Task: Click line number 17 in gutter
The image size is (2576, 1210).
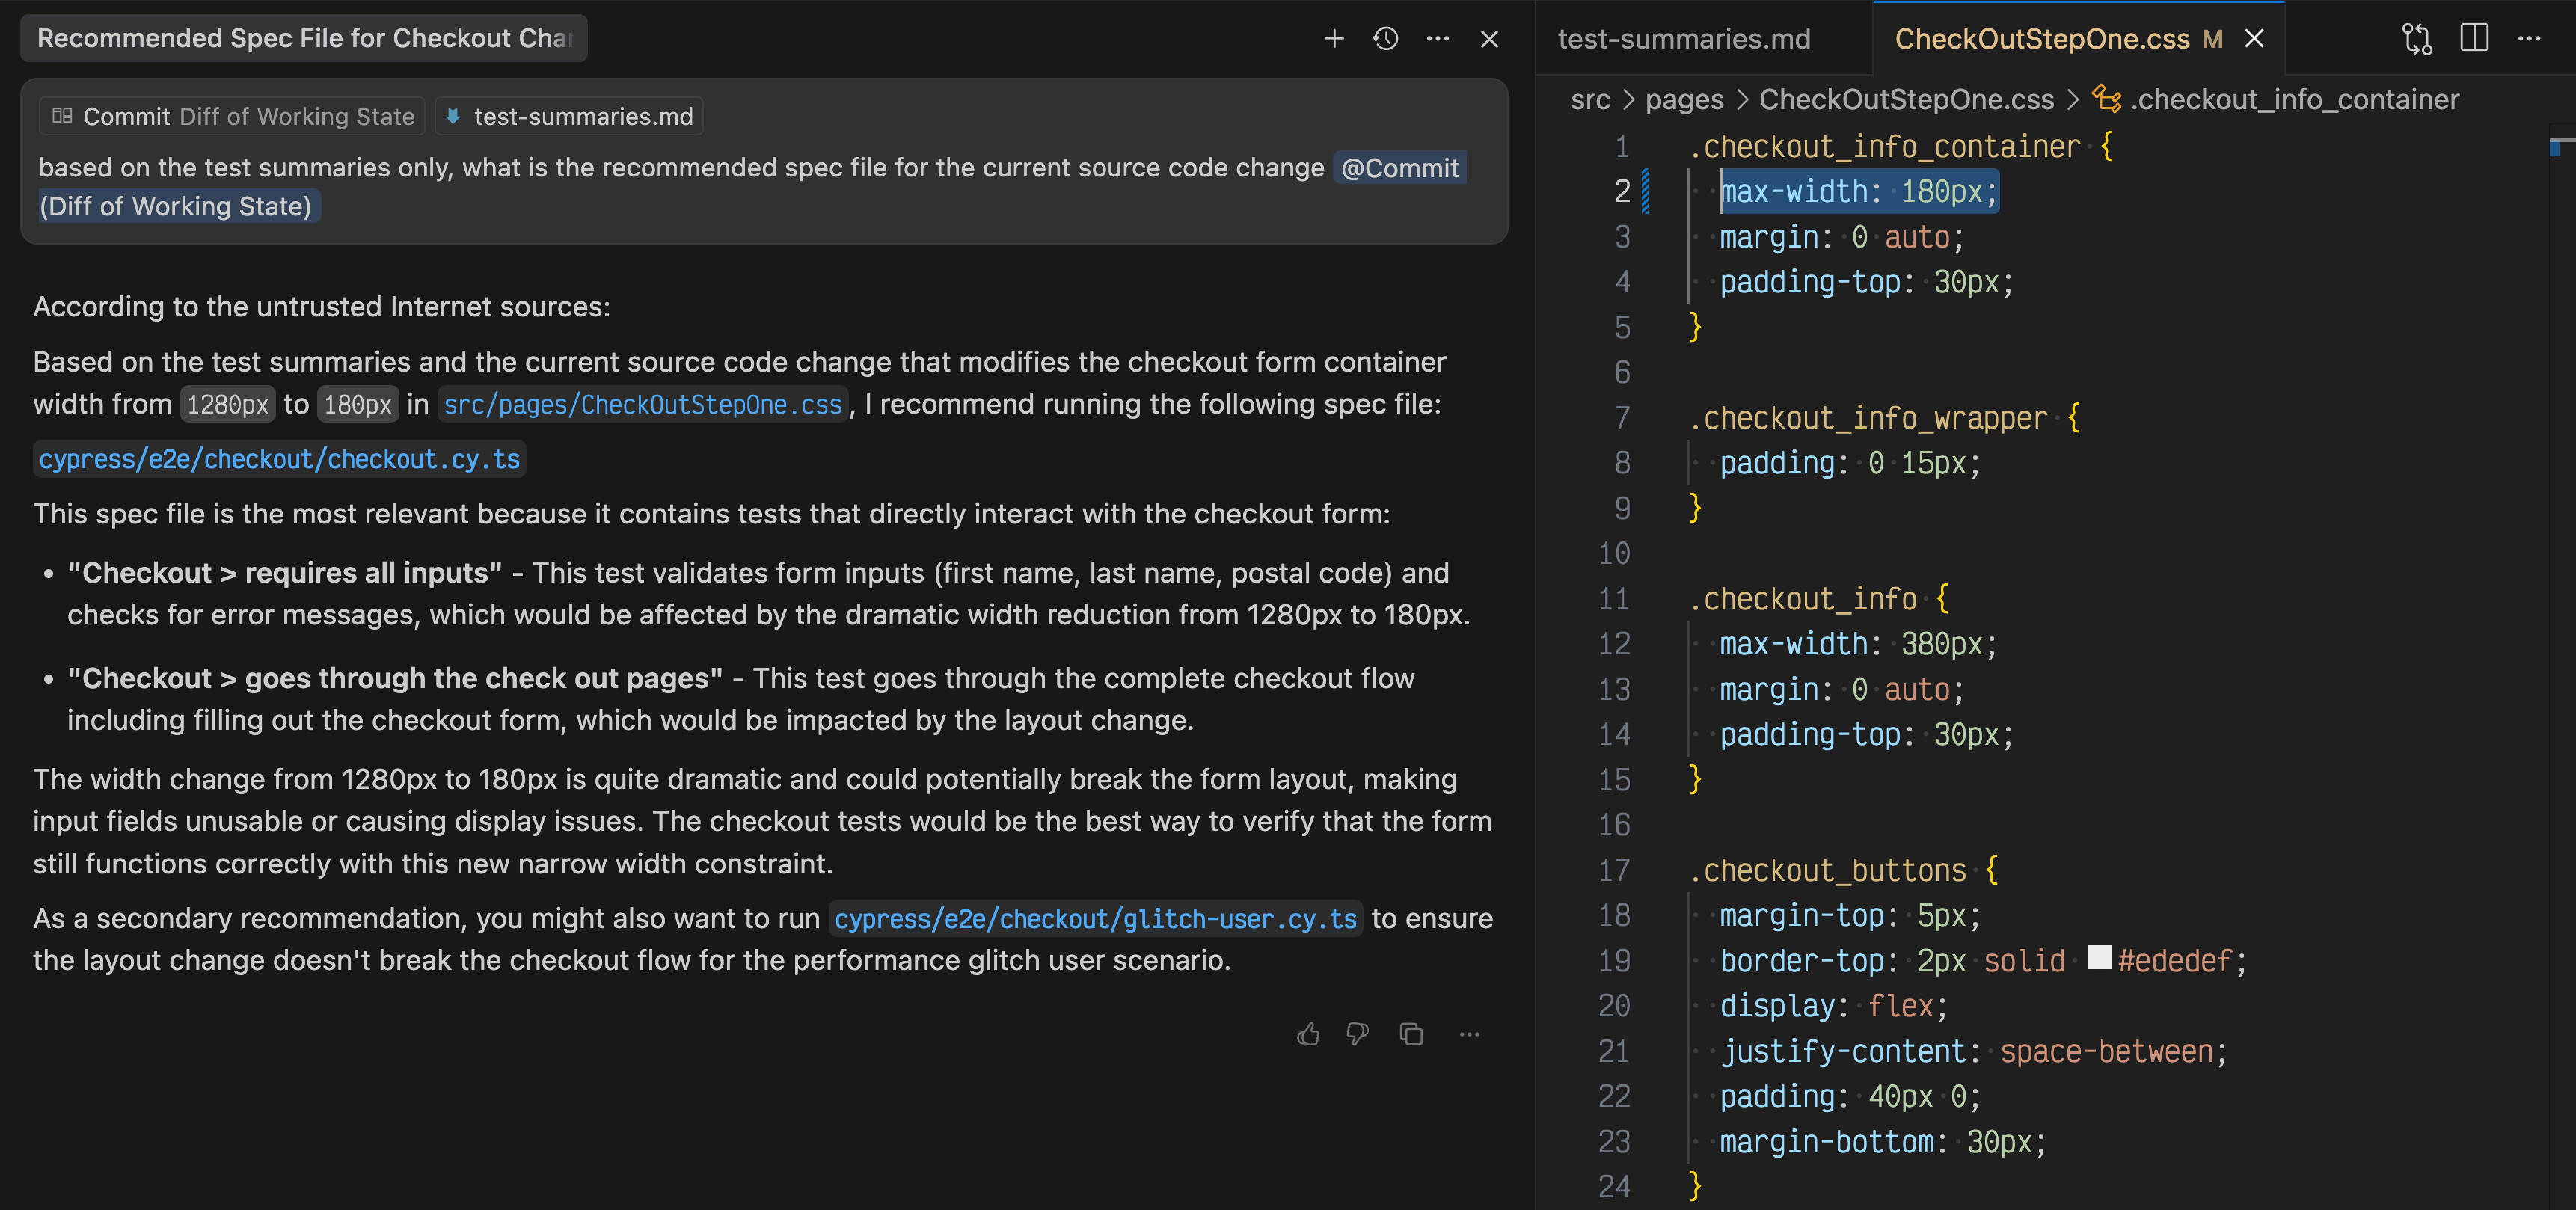Action: [1614, 870]
